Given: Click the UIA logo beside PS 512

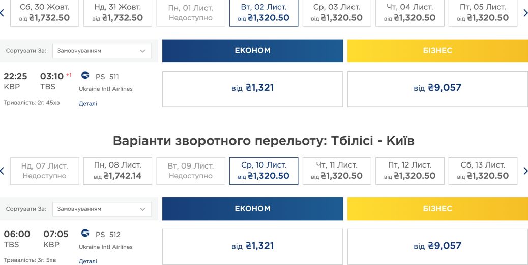Looking at the screenshot, I should coord(85,233).
